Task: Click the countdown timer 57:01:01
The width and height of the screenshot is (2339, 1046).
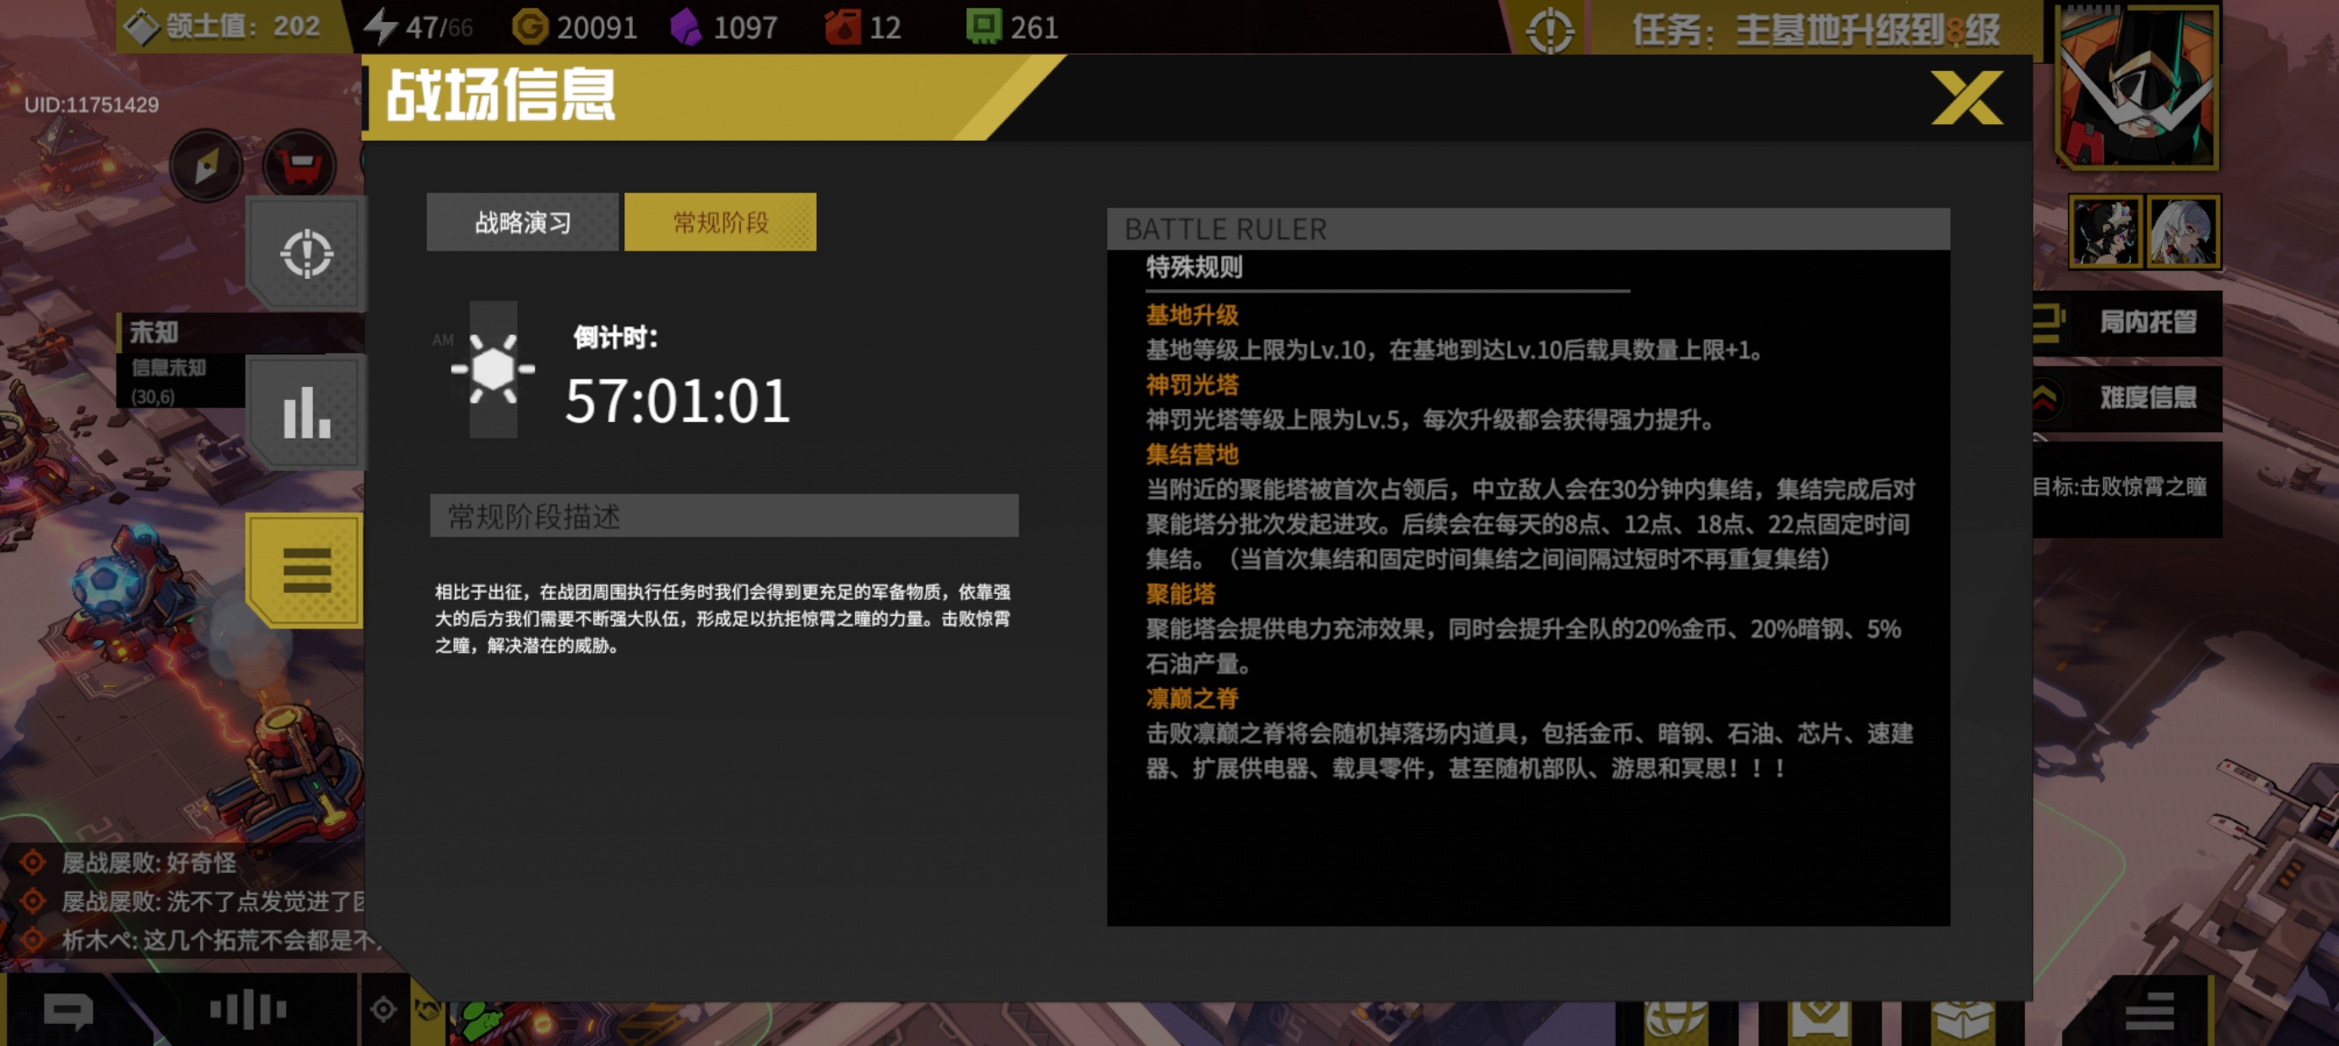Action: [678, 401]
